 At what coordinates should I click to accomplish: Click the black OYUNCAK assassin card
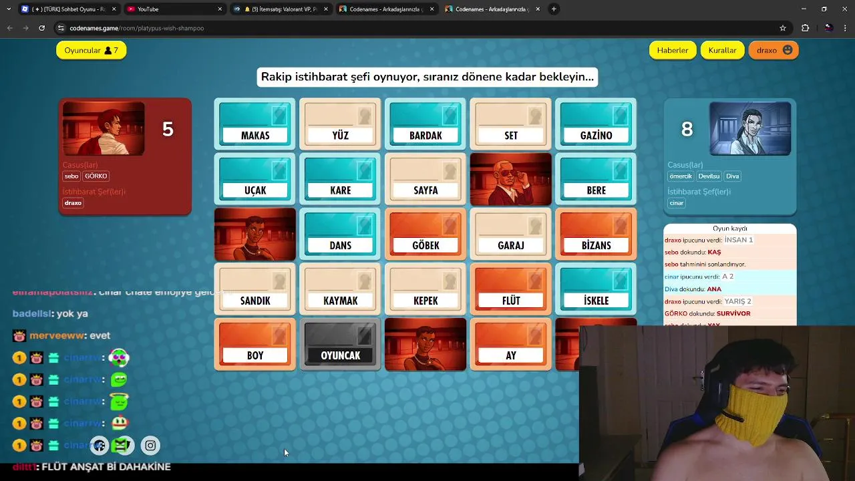point(340,344)
